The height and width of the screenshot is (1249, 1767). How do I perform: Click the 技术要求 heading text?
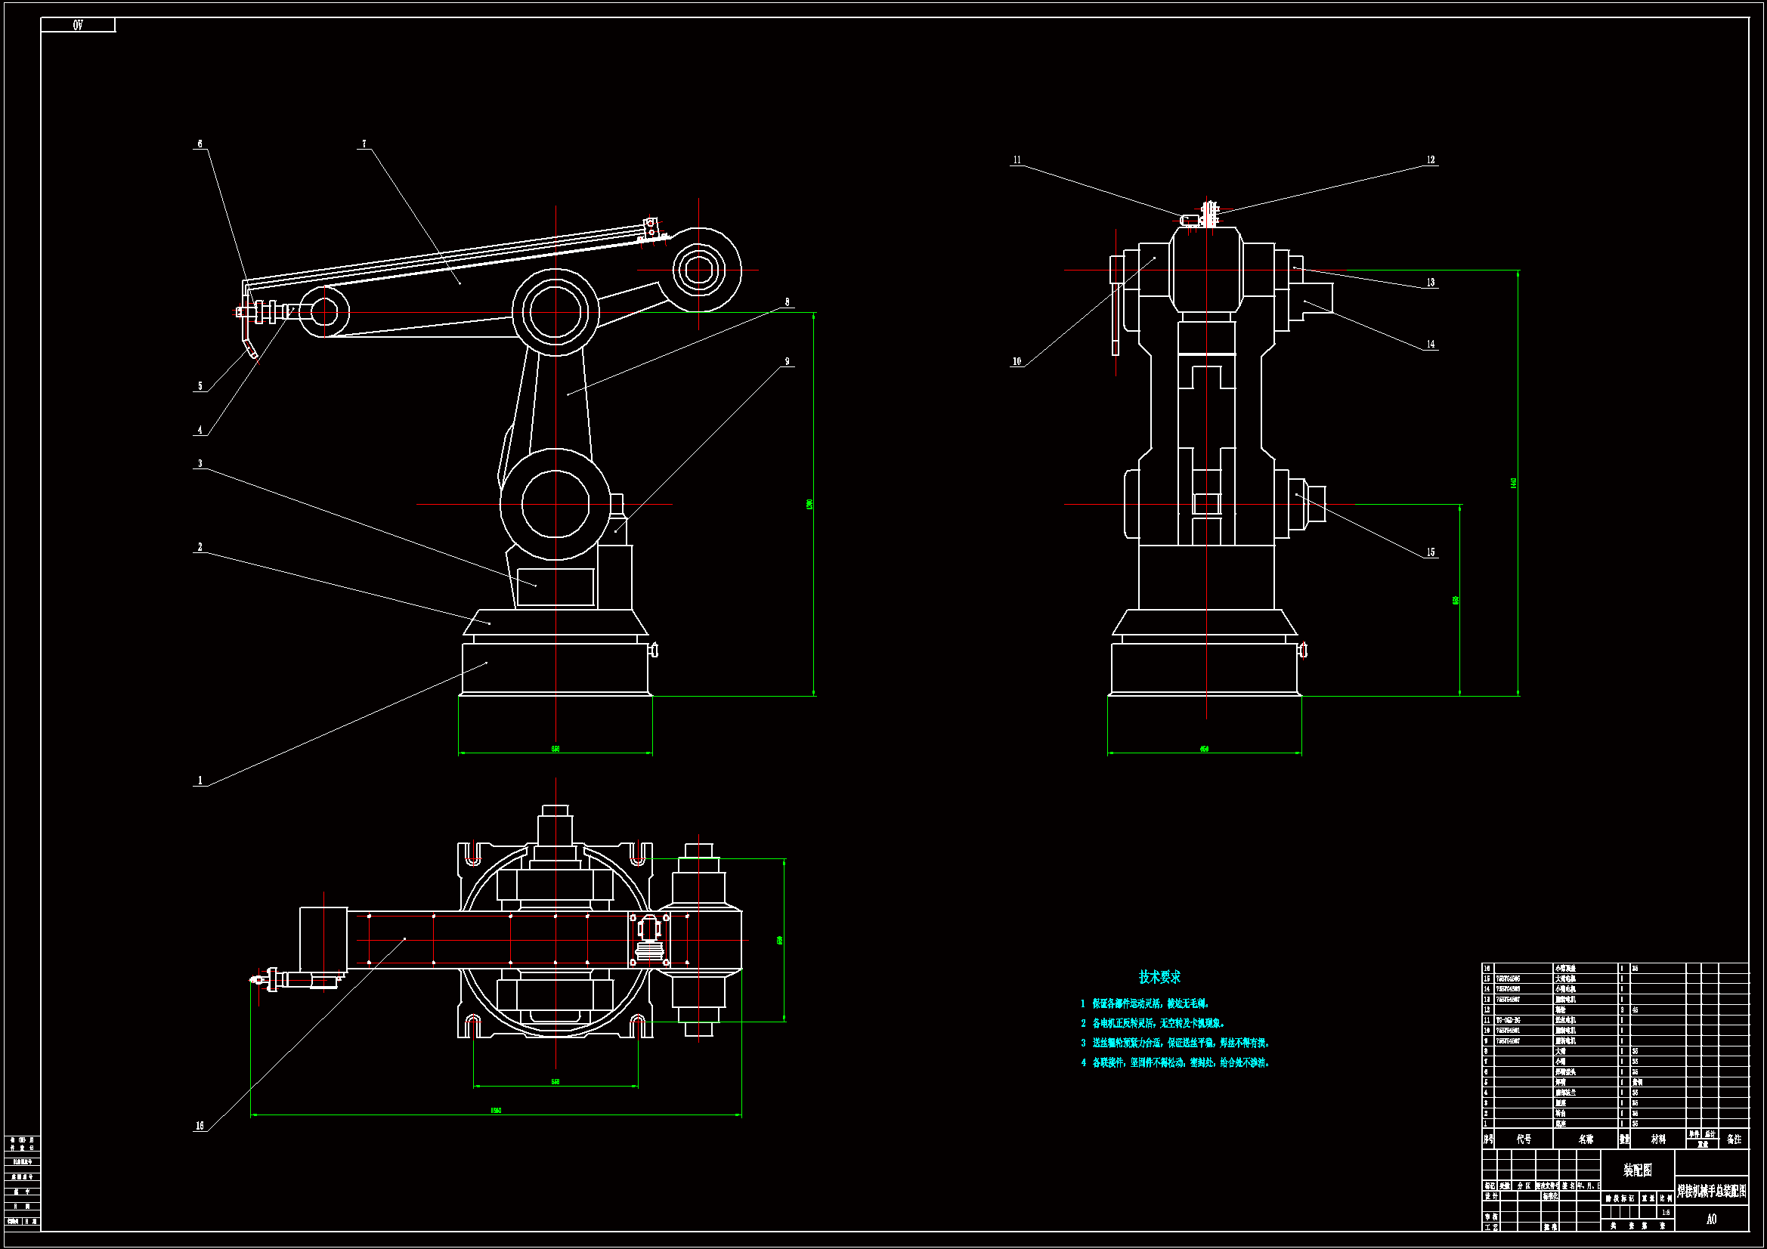click(x=1159, y=976)
